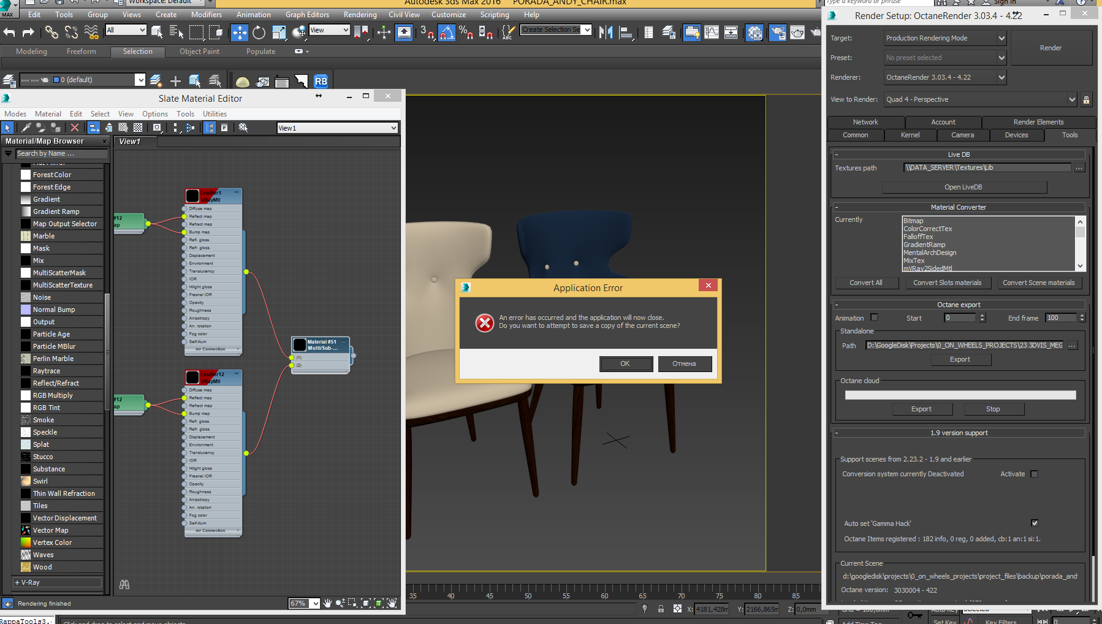Click the Add plus icon in layer toolbar
This screenshot has width=1102, height=624.
pyautogui.click(x=175, y=81)
